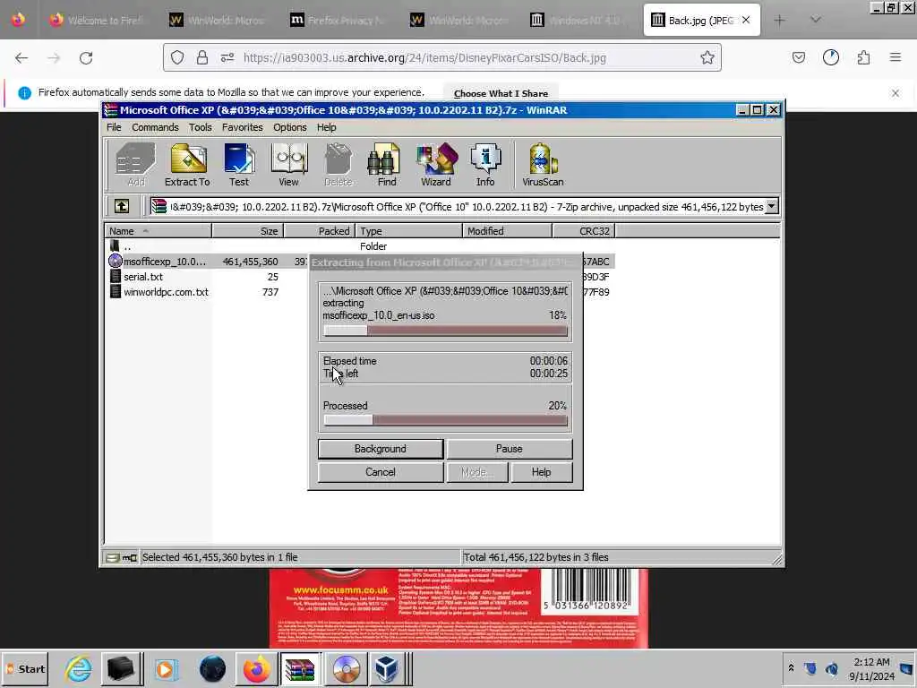This screenshot has height=688, width=917.
Task: Open the Favorites menu
Action: pos(242,127)
